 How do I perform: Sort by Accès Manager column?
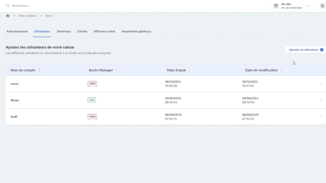(x=117, y=70)
